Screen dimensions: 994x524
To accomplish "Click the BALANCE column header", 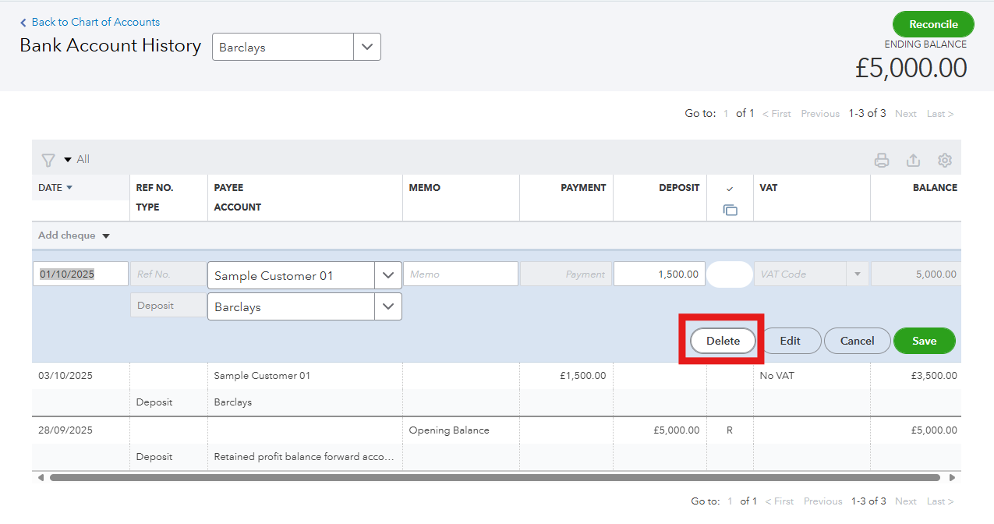I will point(934,188).
